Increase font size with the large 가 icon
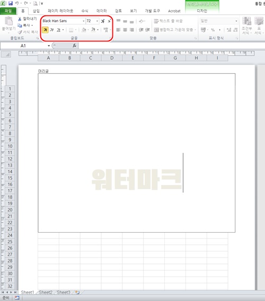The image size is (265, 301). click(103, 21)
